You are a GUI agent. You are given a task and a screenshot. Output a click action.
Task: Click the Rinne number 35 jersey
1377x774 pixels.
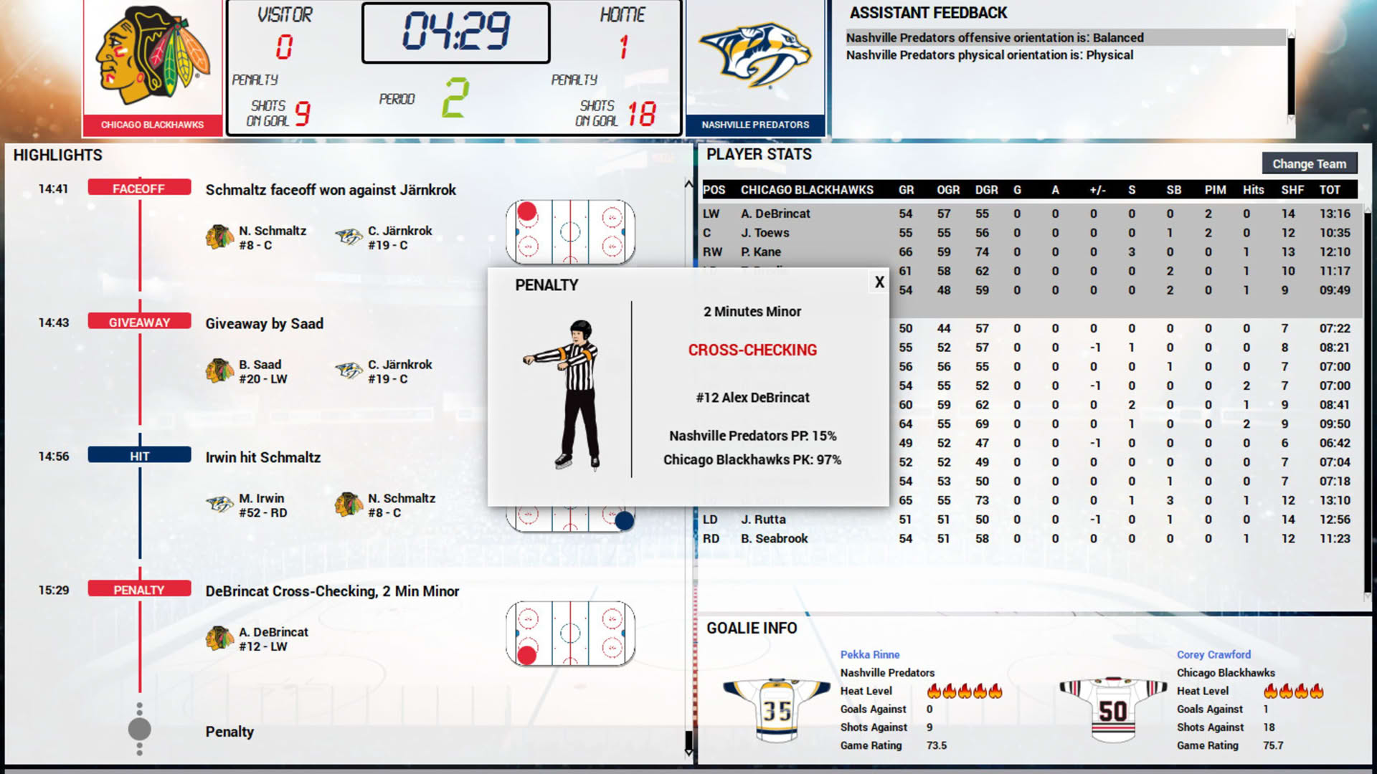(777, 709)
